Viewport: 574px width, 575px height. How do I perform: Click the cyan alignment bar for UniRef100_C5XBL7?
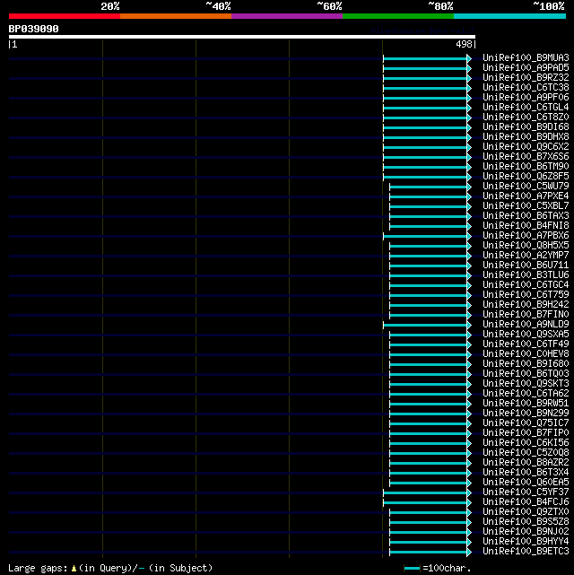[x=428, y=207]
